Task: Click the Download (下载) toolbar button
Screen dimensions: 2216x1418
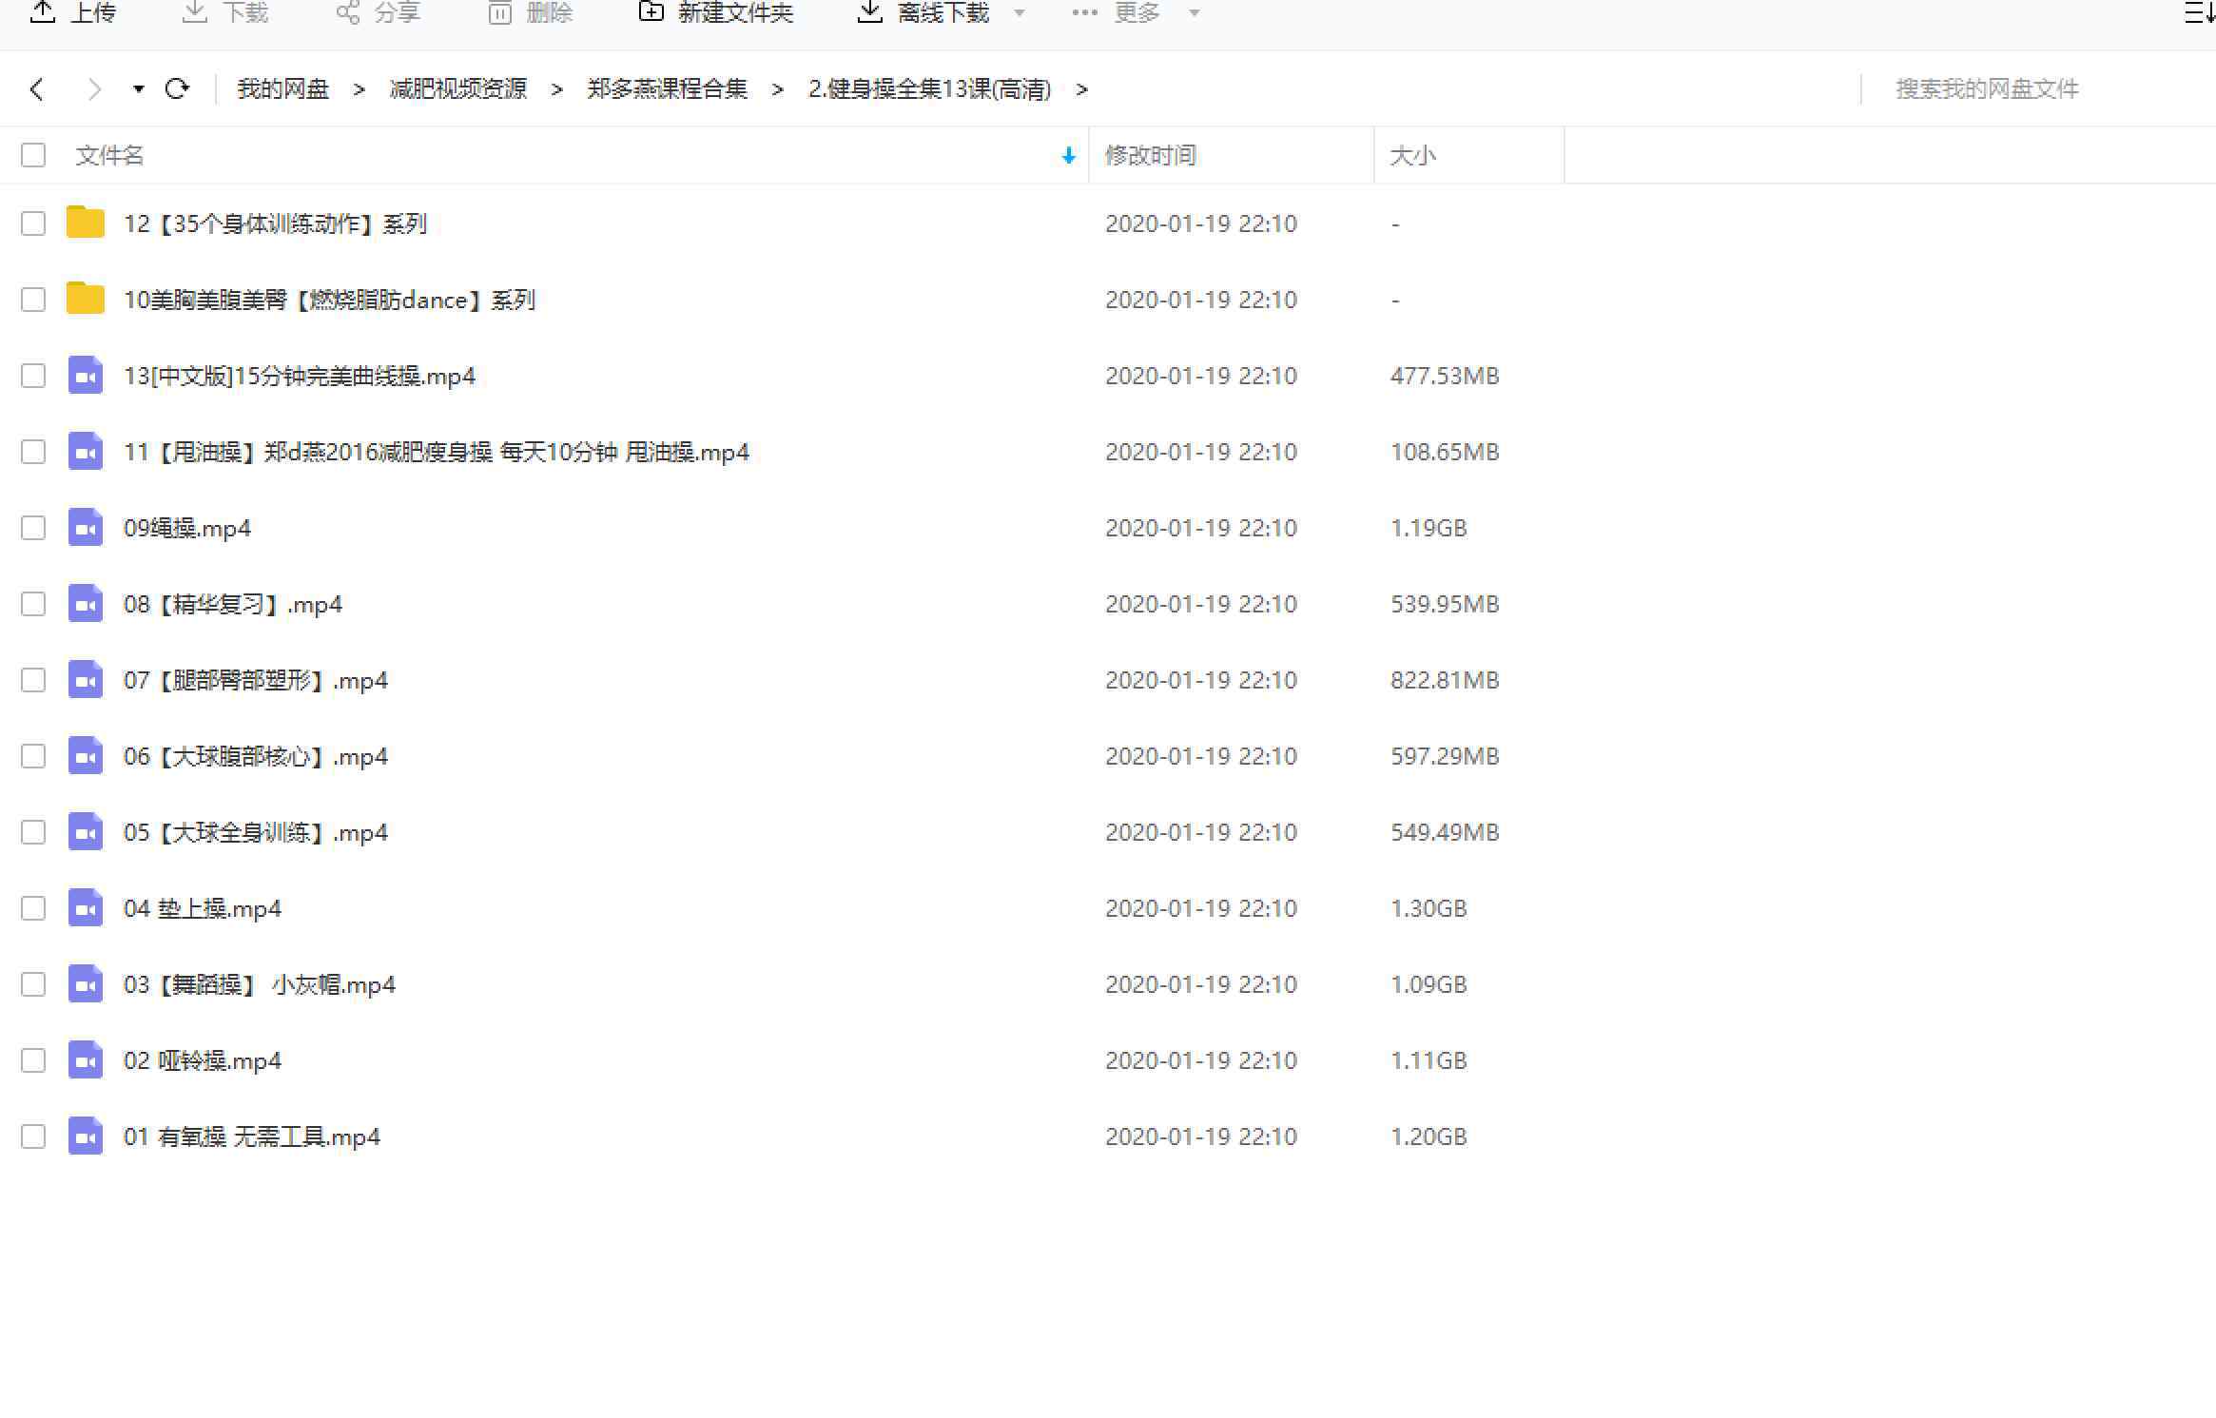Action: 225,12
